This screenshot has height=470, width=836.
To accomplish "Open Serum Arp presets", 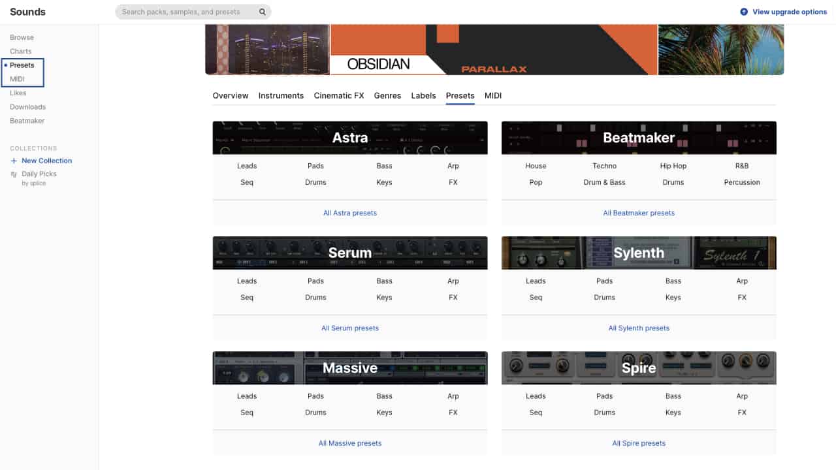I will [x=453, y=281].
